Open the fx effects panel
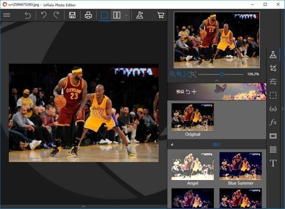285x209 pixels. click(273, 122)
